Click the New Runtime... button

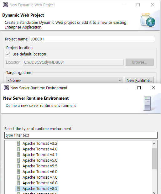[139, 81]
